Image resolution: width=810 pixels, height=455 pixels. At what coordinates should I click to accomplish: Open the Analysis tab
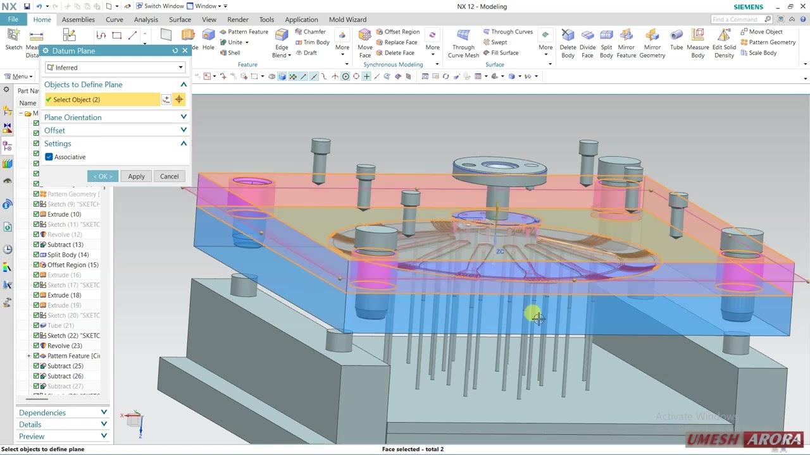(x=146, y=20)
